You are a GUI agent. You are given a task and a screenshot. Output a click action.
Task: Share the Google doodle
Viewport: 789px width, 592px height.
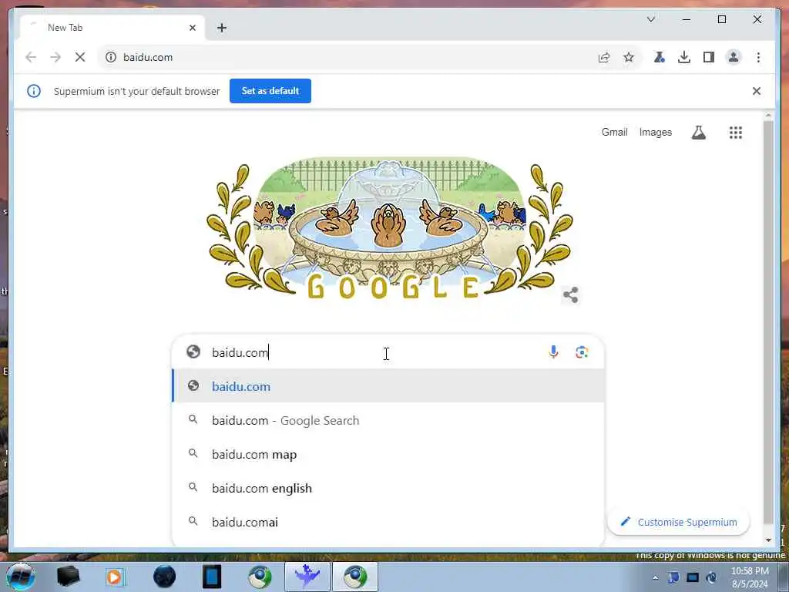571,295
